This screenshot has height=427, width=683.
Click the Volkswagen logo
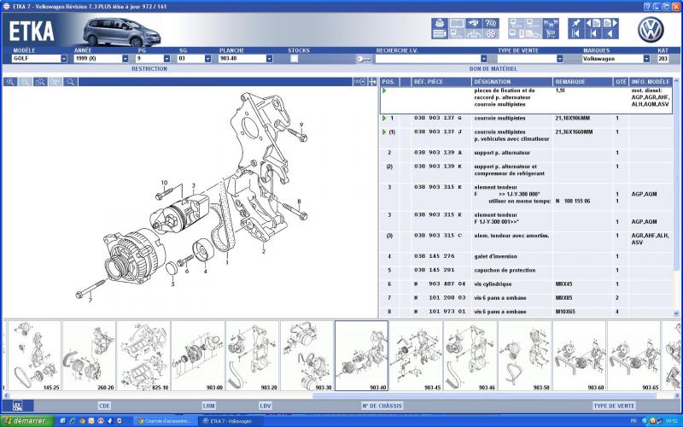[651, 30]
